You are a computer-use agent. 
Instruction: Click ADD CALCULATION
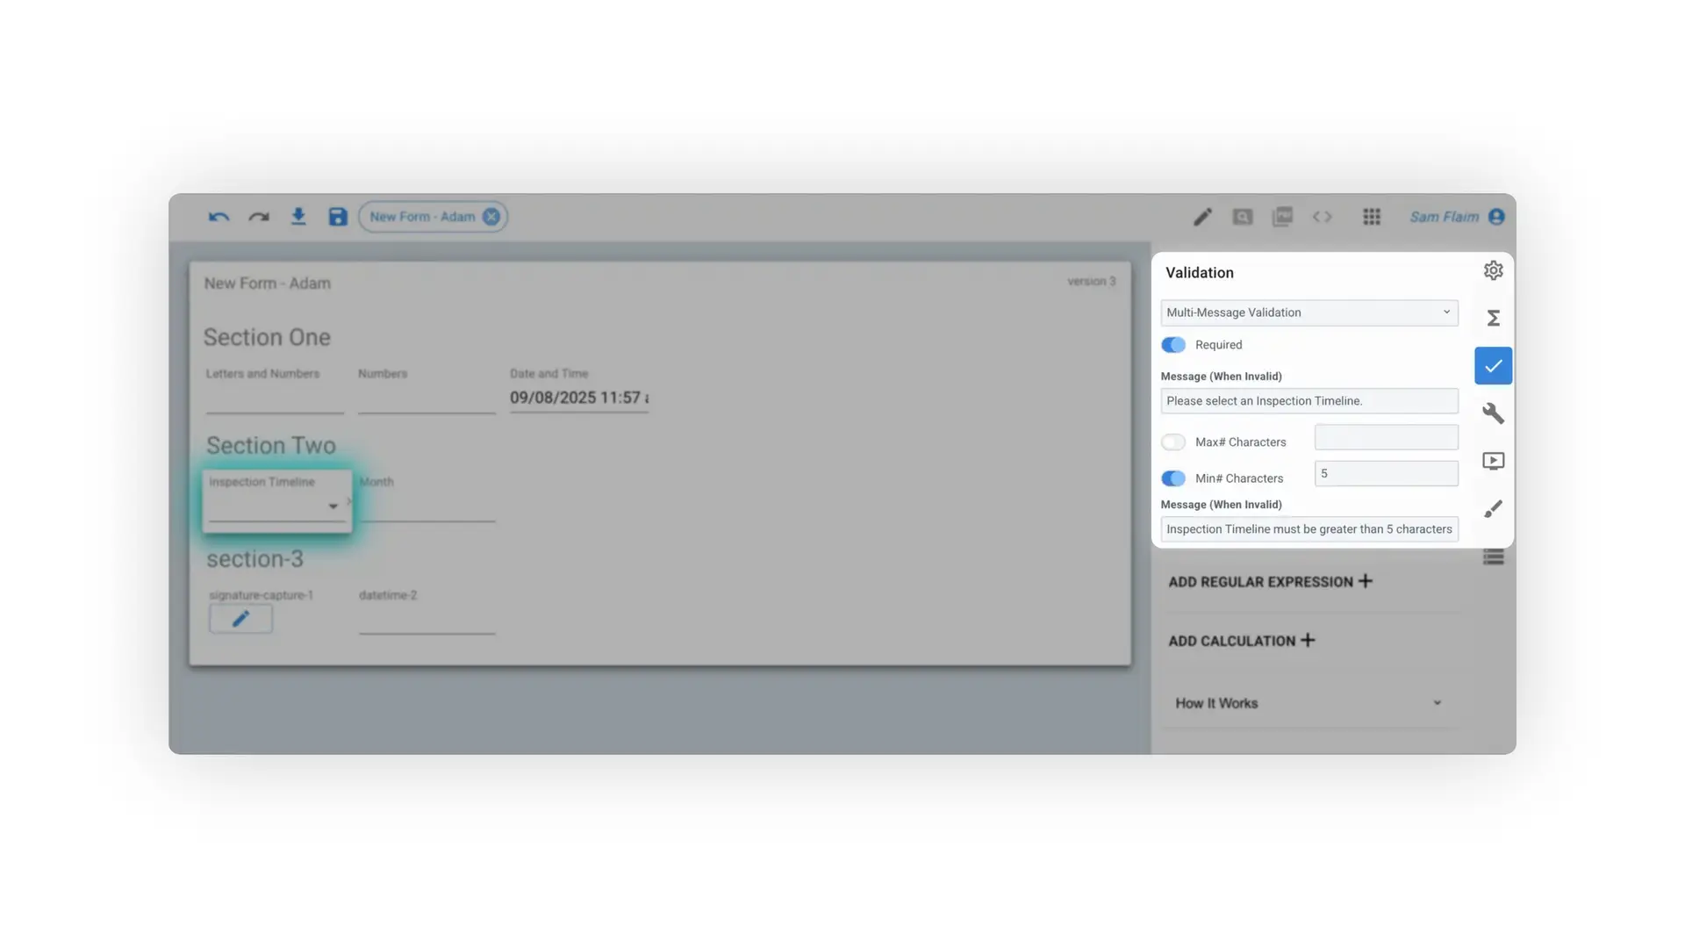[1240, 640]
